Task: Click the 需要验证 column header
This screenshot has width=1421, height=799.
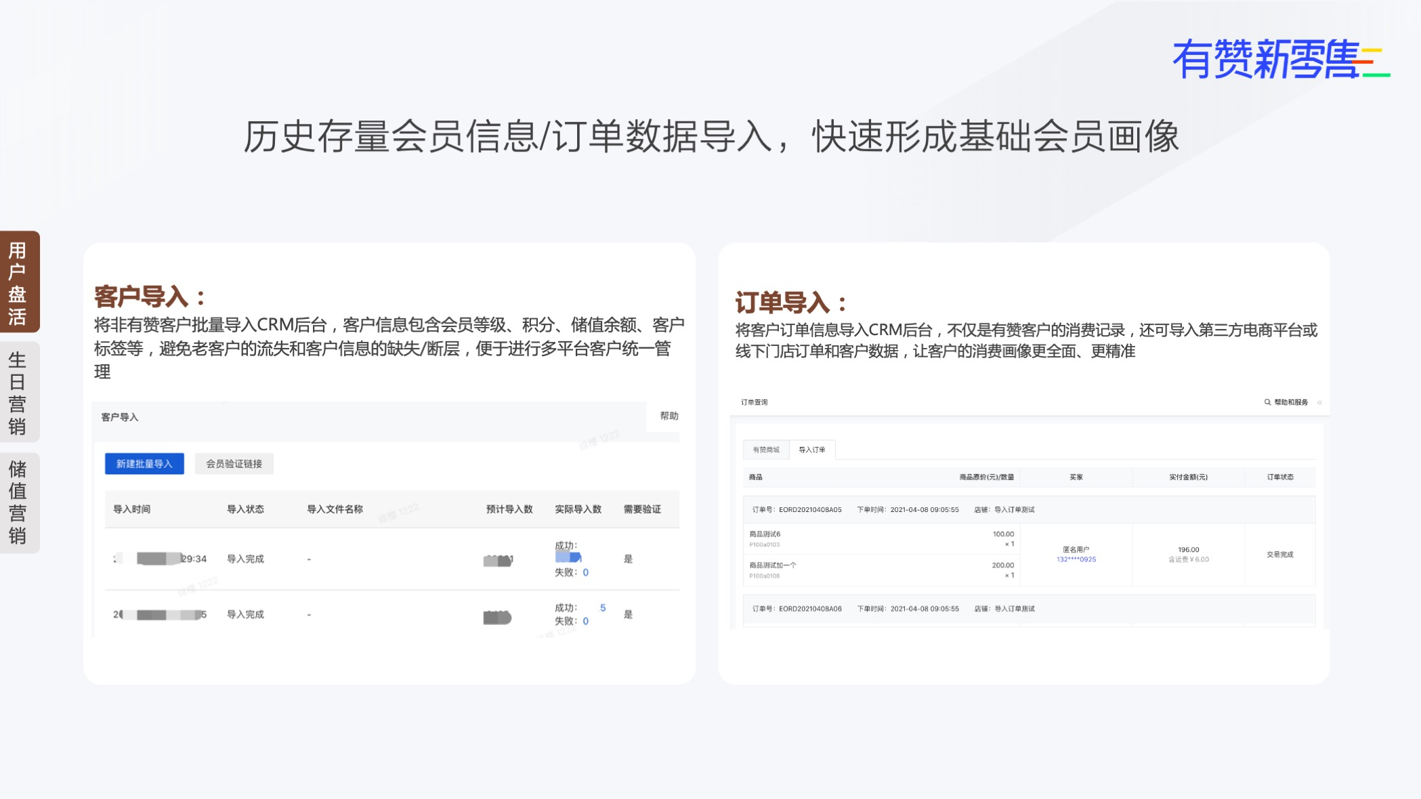Action: pyautogui.click(x=642, y=509)
